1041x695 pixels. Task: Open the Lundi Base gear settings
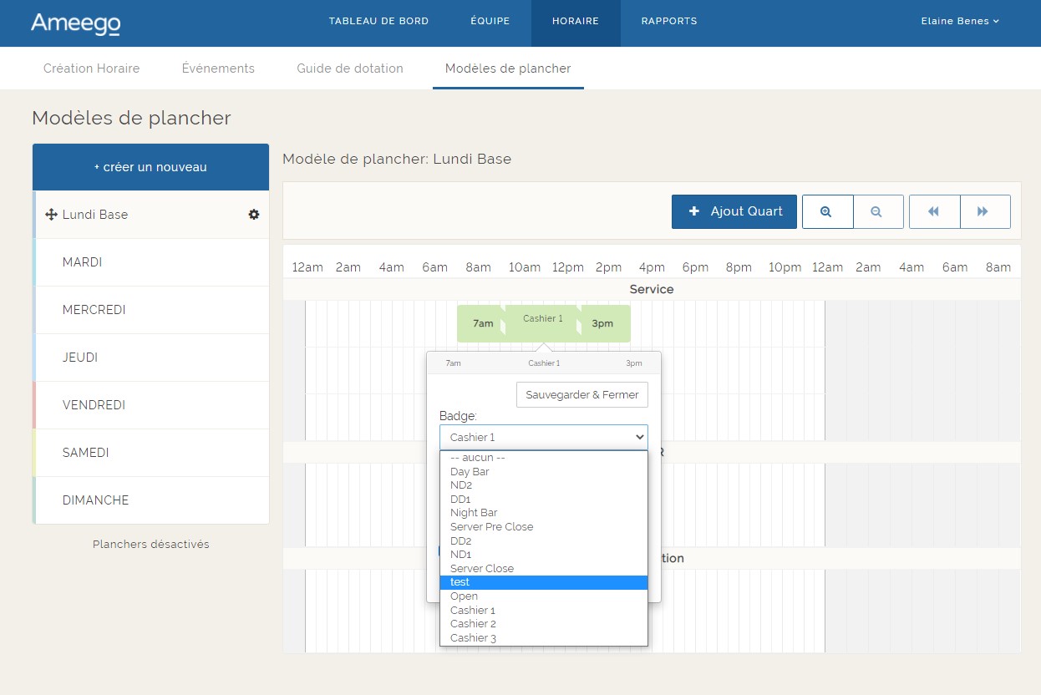(254, 215)
